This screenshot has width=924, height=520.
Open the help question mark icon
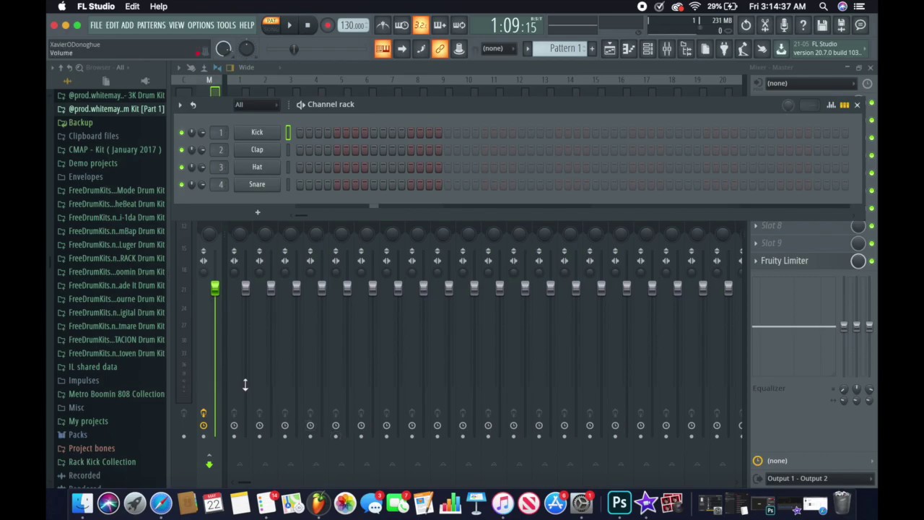[803, 25]
